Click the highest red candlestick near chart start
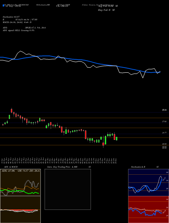The width and height of the screenshot is (169, 223). click(x=11, y=110)
